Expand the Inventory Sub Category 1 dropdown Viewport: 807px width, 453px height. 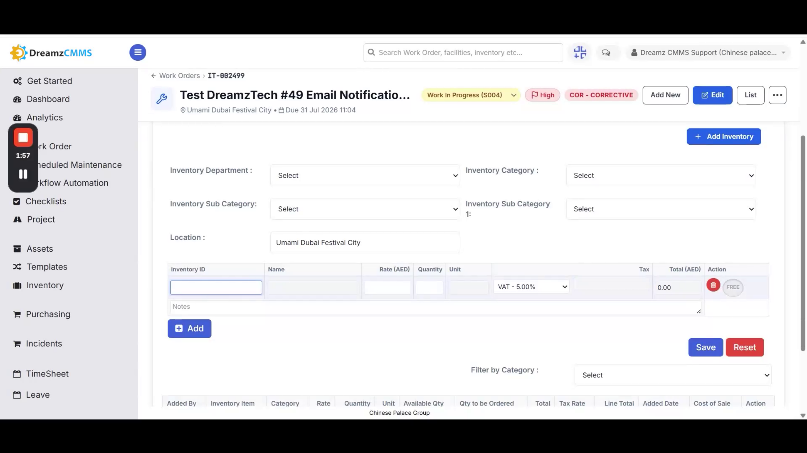click(x=661, y=209)
